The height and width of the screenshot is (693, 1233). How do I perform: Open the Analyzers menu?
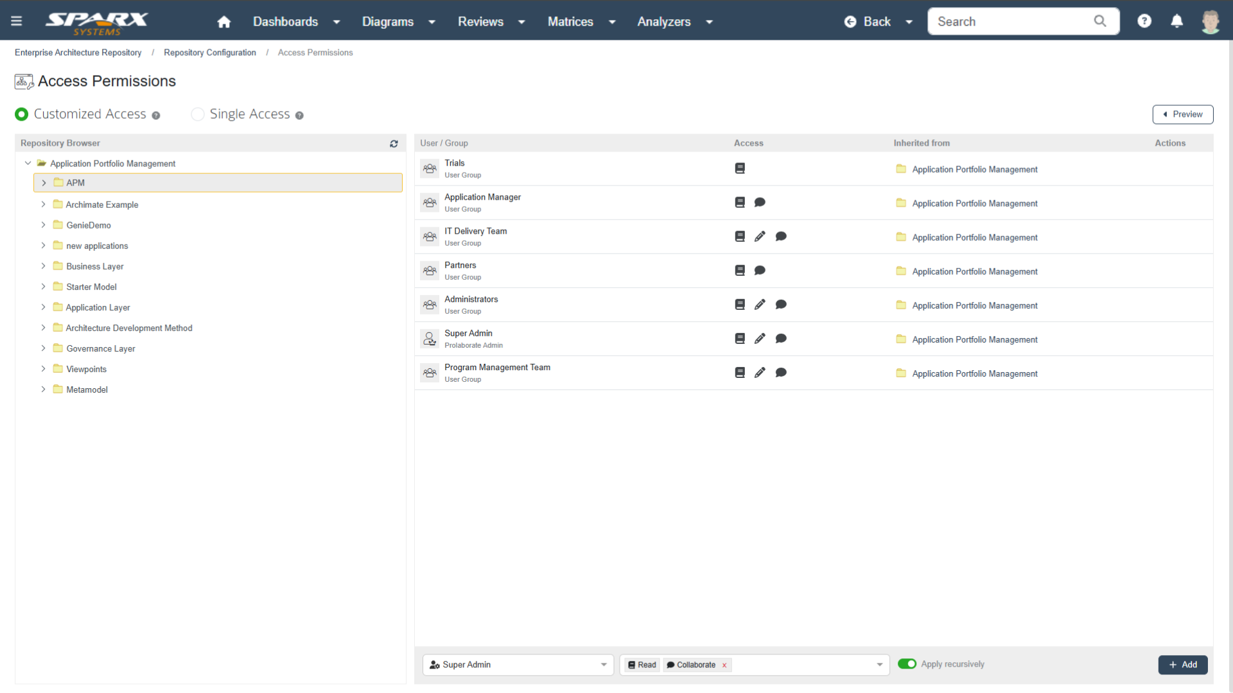(663, 21)
